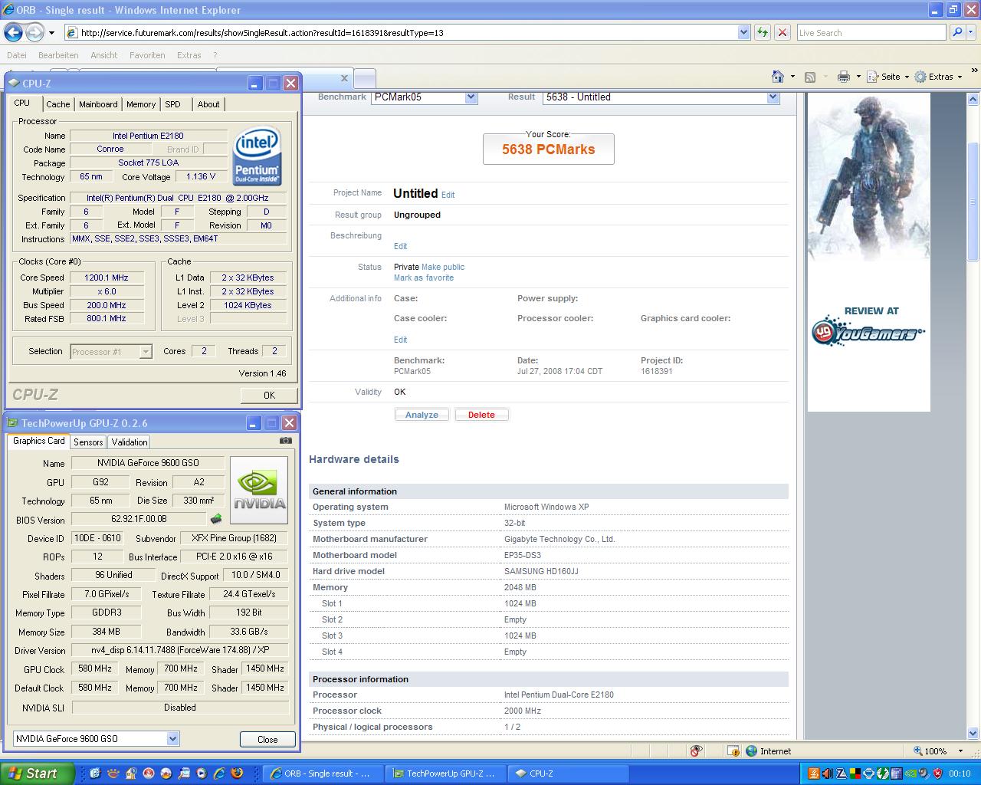Stop page loading with red X
The image size is (981, 785).
[783, 32]
